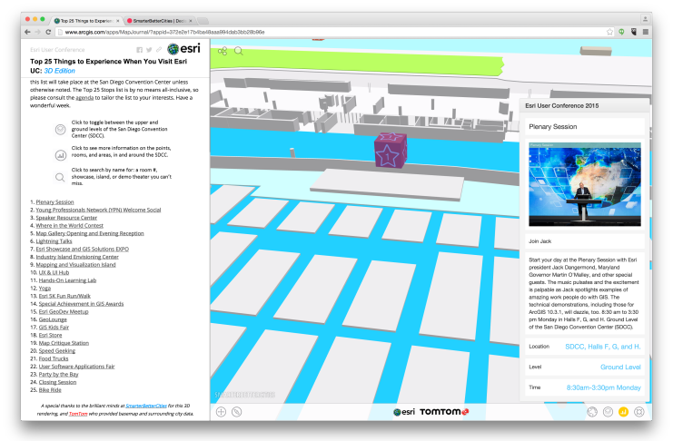
Task: Open the GeoLounge link
Action: click(x=53, y=319)
